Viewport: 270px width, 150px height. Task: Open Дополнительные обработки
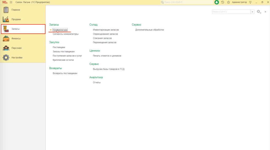pos(150,30)
